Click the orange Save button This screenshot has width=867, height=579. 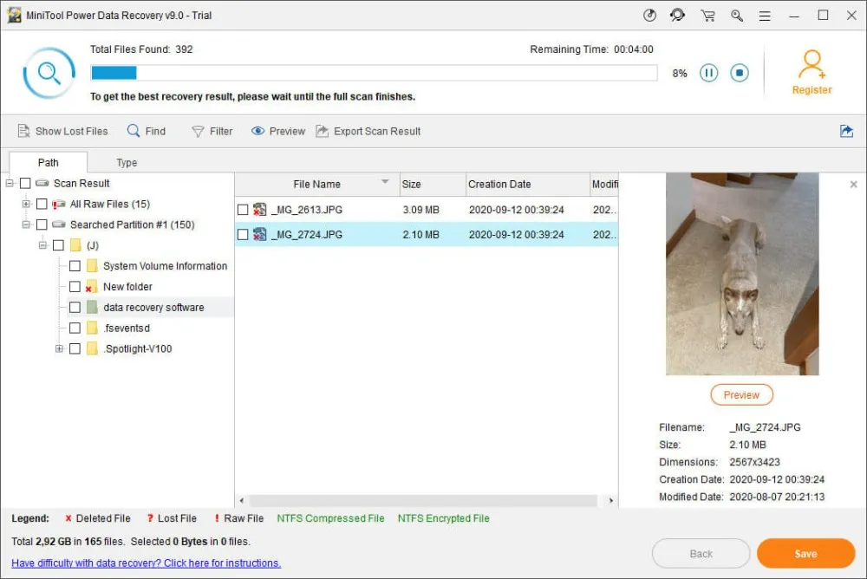click(x=805, y=554)
